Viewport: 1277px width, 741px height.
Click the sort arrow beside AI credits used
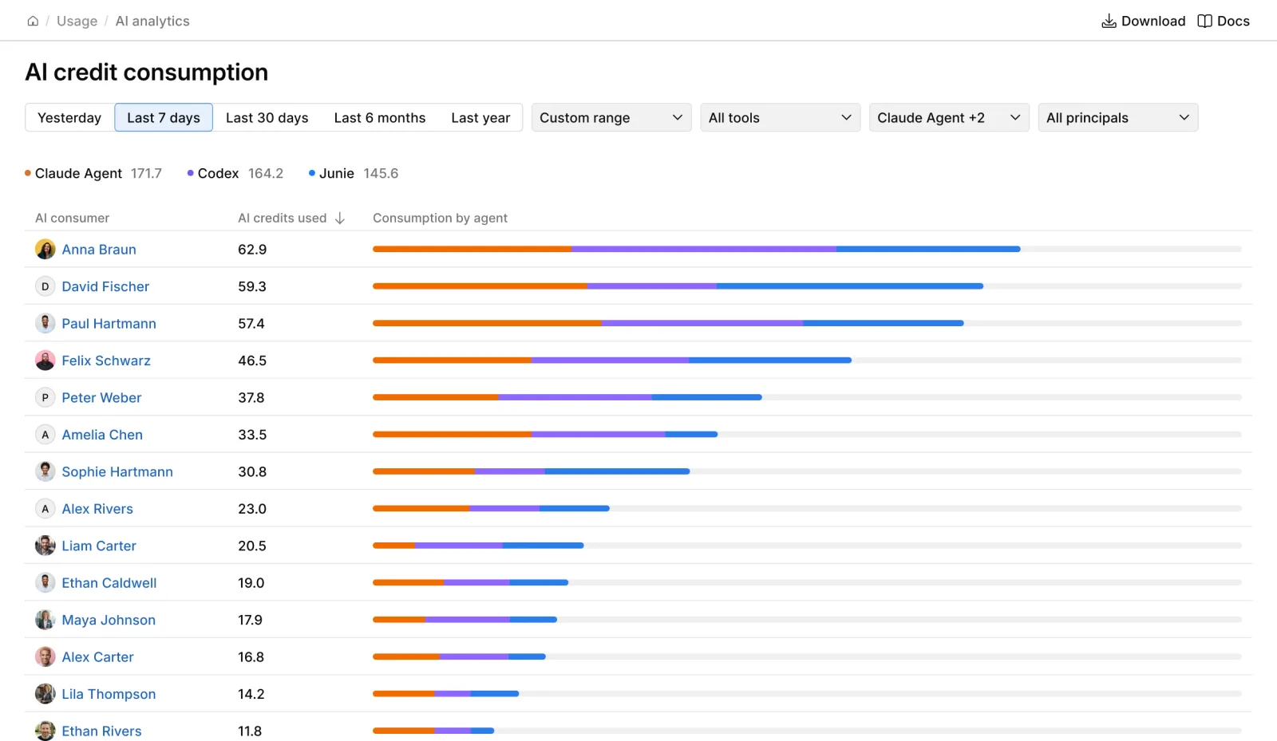click(340, 219)
